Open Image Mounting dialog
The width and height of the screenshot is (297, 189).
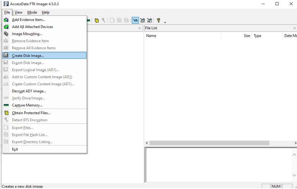tap(44, 34)
